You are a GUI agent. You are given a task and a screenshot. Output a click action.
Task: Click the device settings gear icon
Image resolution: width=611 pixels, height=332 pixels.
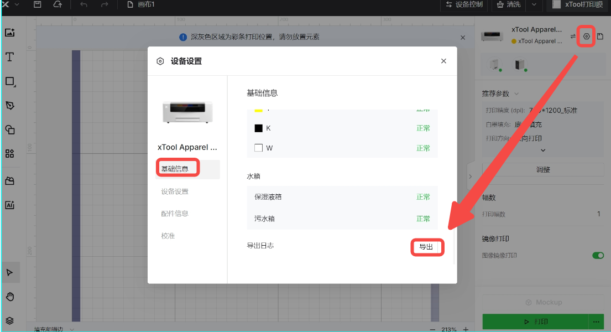tap(587, 37)
